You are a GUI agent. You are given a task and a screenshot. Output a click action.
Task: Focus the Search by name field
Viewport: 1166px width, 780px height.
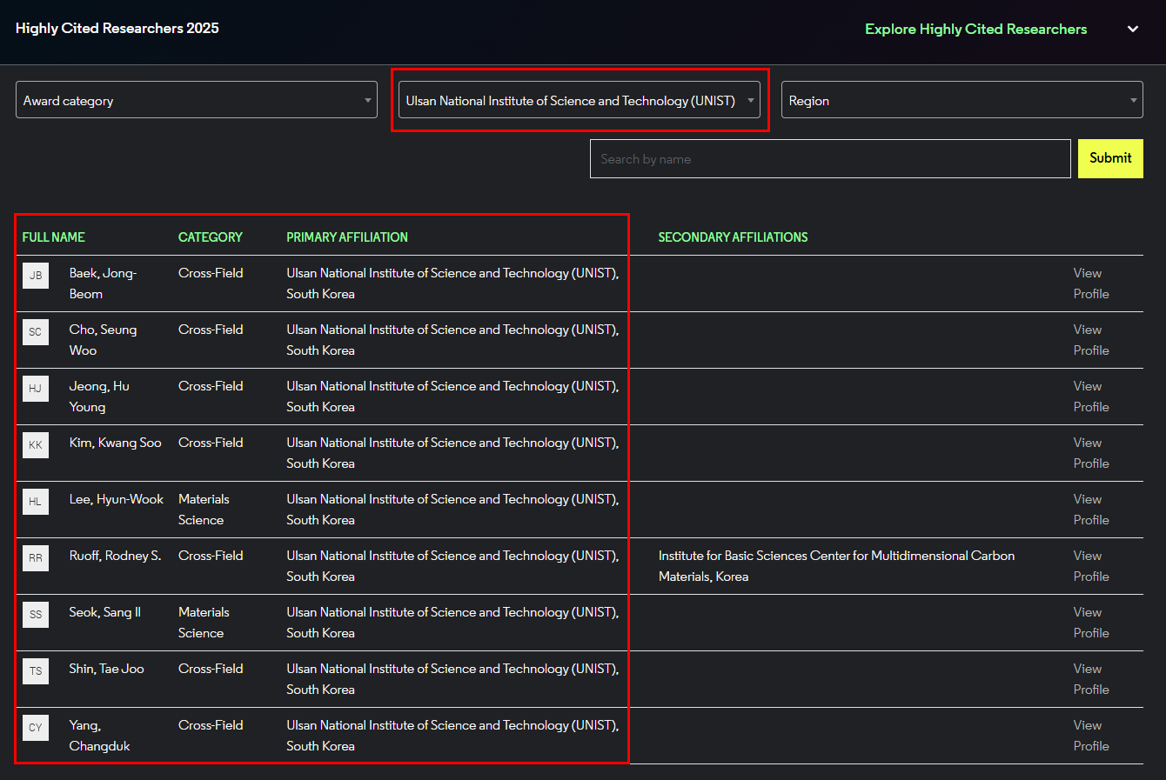click(829, 159)
